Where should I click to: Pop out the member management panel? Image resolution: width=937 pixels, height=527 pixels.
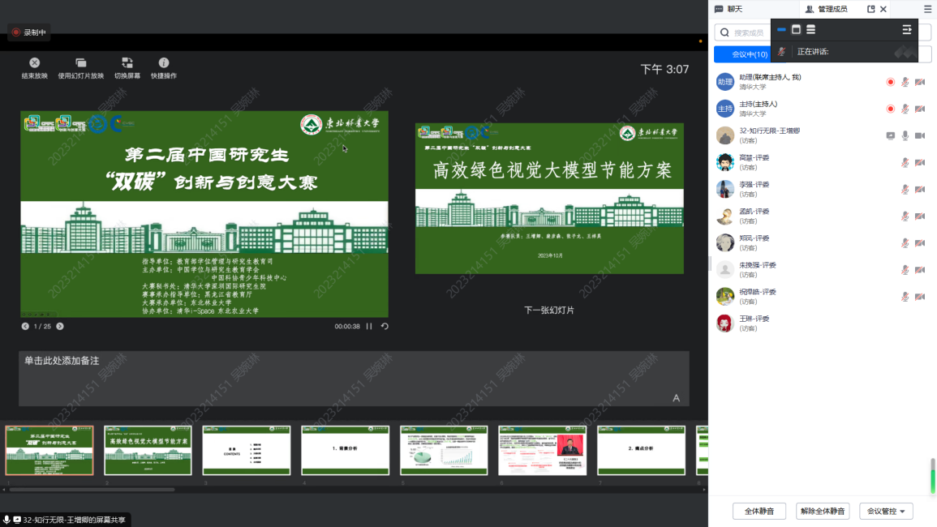tap(871, 9)
